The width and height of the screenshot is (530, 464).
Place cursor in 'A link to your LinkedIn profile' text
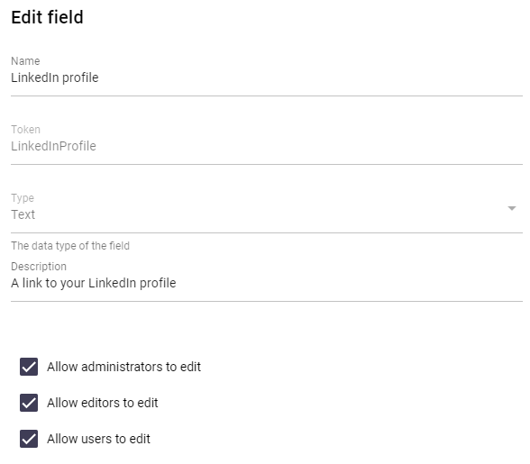94,283
